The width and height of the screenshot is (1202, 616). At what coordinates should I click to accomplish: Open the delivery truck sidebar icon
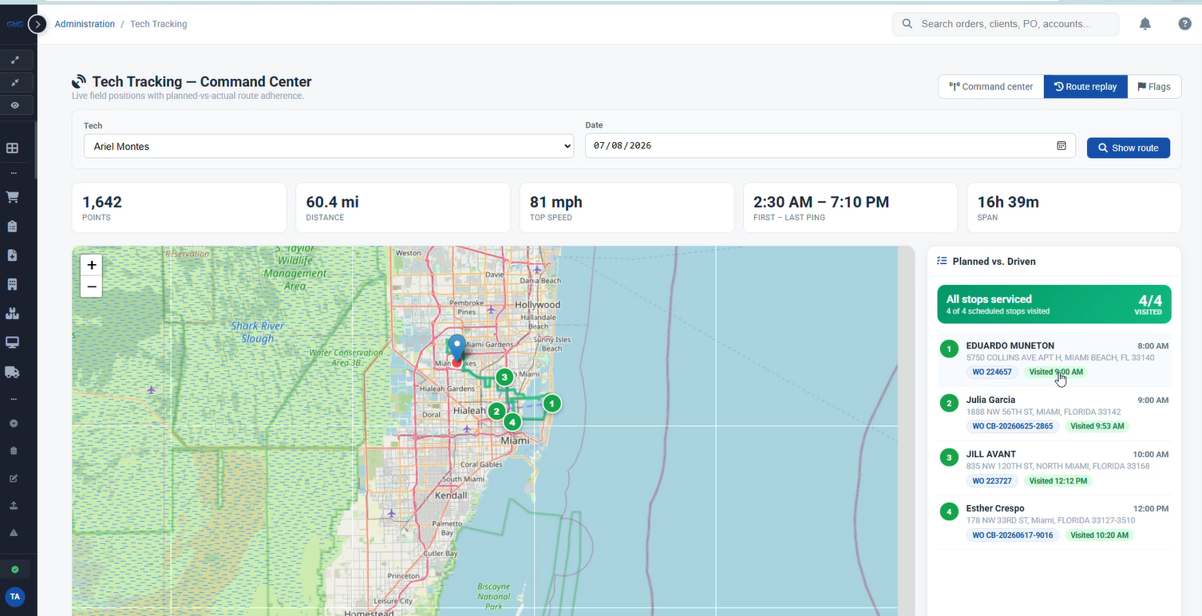point(13,372)
